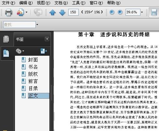Click the Print icon in the toolbar
Viewport: 159px width, 131px height.
click(8, 12)
